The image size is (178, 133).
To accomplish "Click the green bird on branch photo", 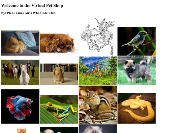I will tap(136, 41).
